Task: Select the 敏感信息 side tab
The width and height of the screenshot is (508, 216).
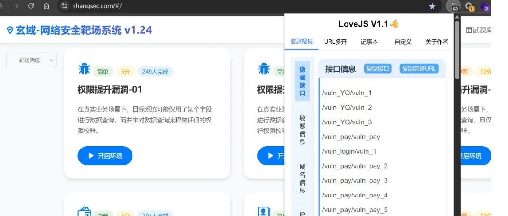Action: click(x=302, y=130)
